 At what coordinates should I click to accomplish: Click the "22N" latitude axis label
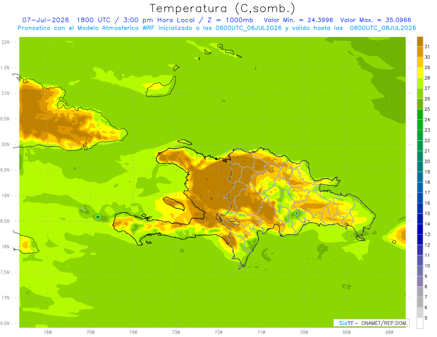(x=5, y=42)
